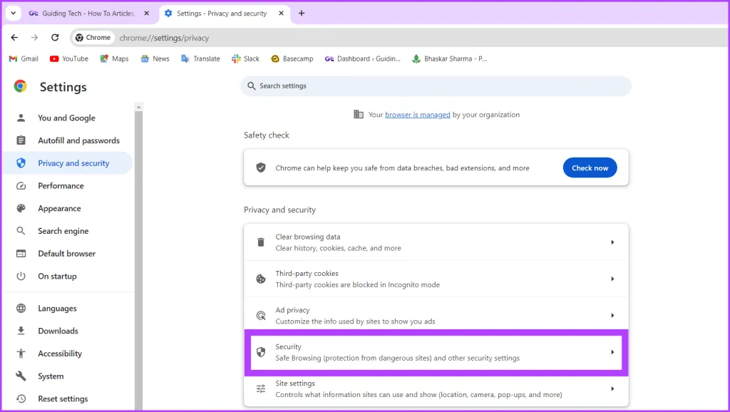Select Privacy and security in the sidebar
730x412 pixels.
tap(73, 163)
